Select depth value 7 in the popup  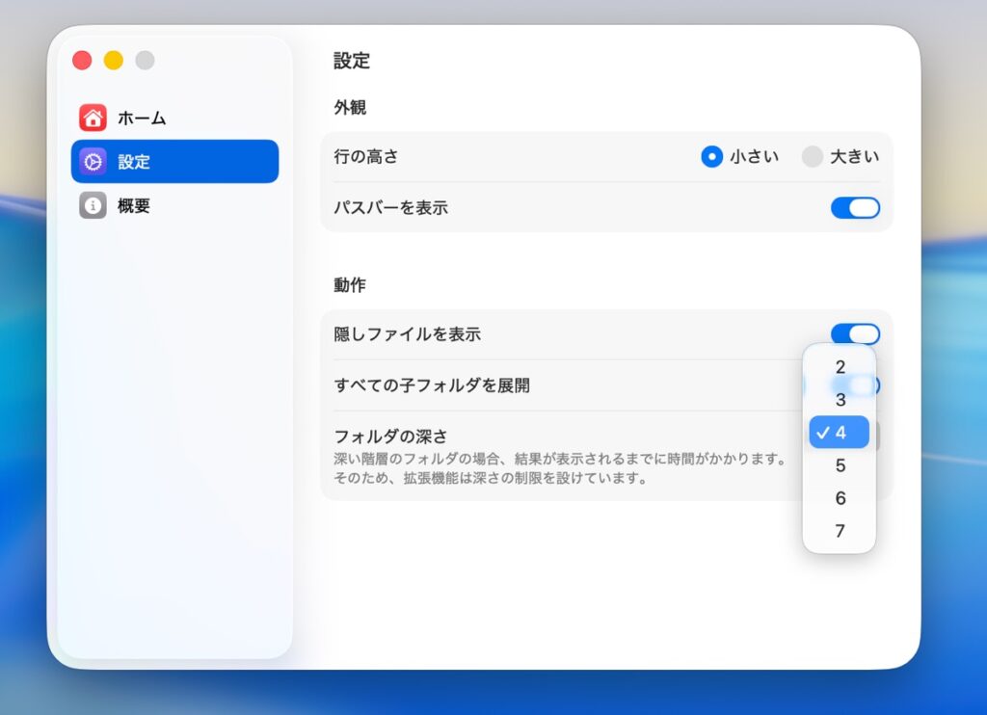click(x=840, y=531)
